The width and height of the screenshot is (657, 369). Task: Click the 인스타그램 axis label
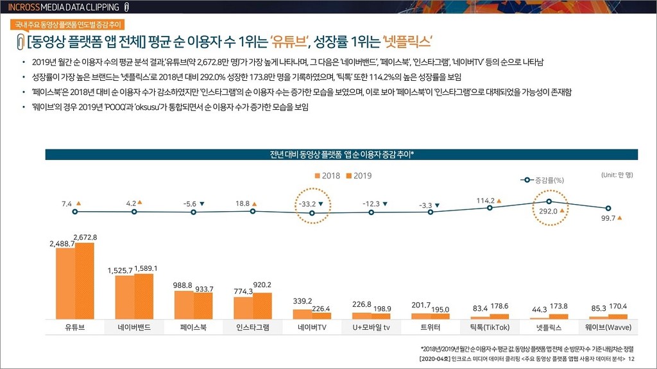click(253, 327)
